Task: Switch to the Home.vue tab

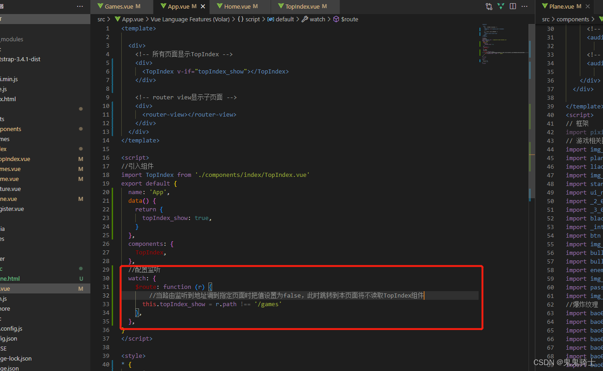Action: pyautogui.click(x=241, y=6)
